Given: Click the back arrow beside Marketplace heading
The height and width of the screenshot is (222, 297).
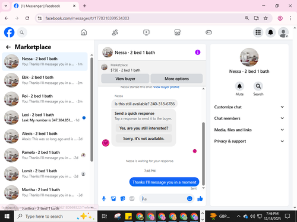Looking at the screenshot, I should pyautogui.click(x=8, y=47).
